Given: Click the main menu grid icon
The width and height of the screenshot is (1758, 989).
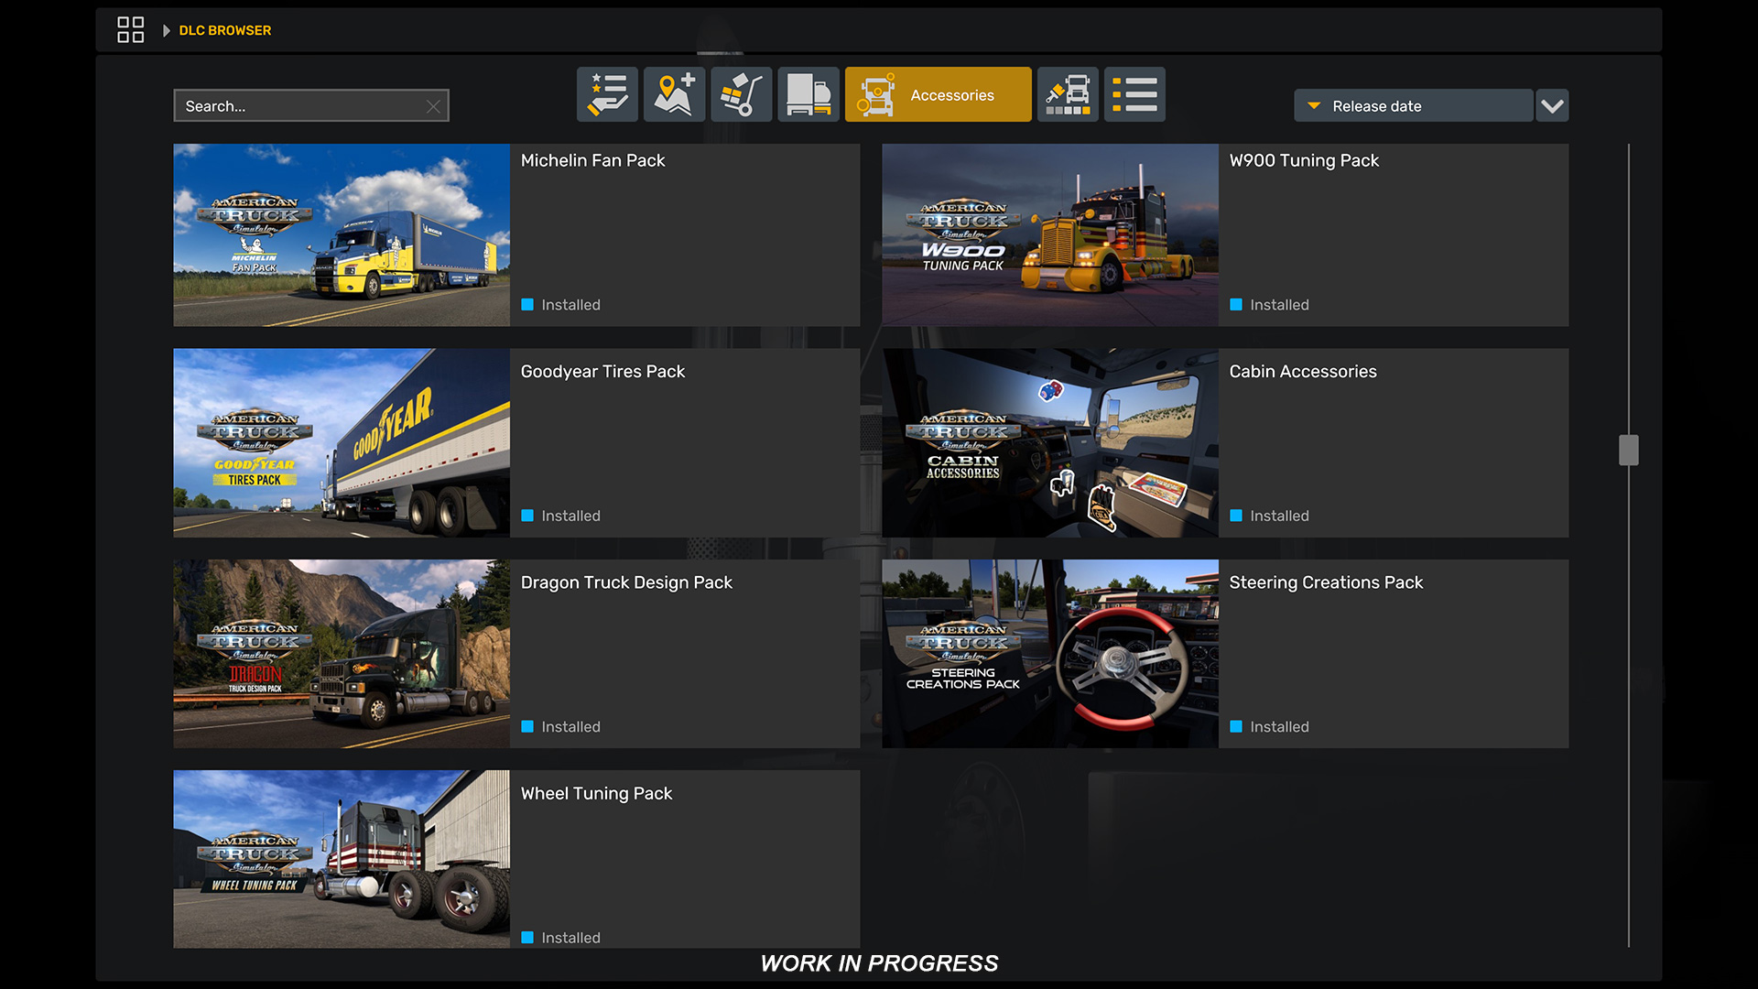Looking at the screenshot, I should 130,30.
